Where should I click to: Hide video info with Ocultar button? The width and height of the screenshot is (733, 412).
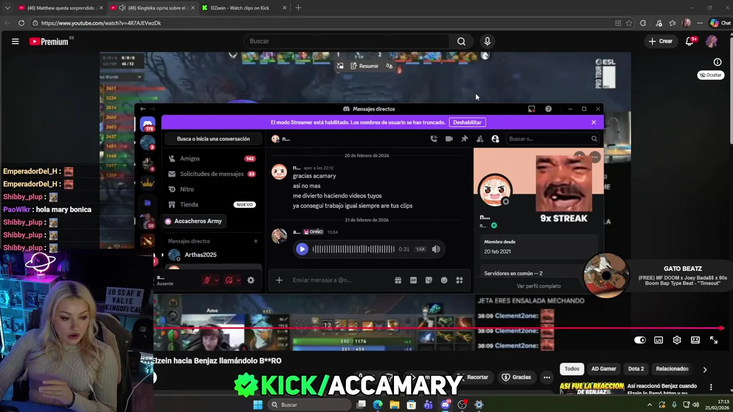pos(711,75)
